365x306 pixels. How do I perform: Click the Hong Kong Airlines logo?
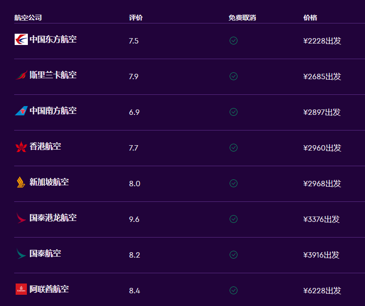pos(21,147)
